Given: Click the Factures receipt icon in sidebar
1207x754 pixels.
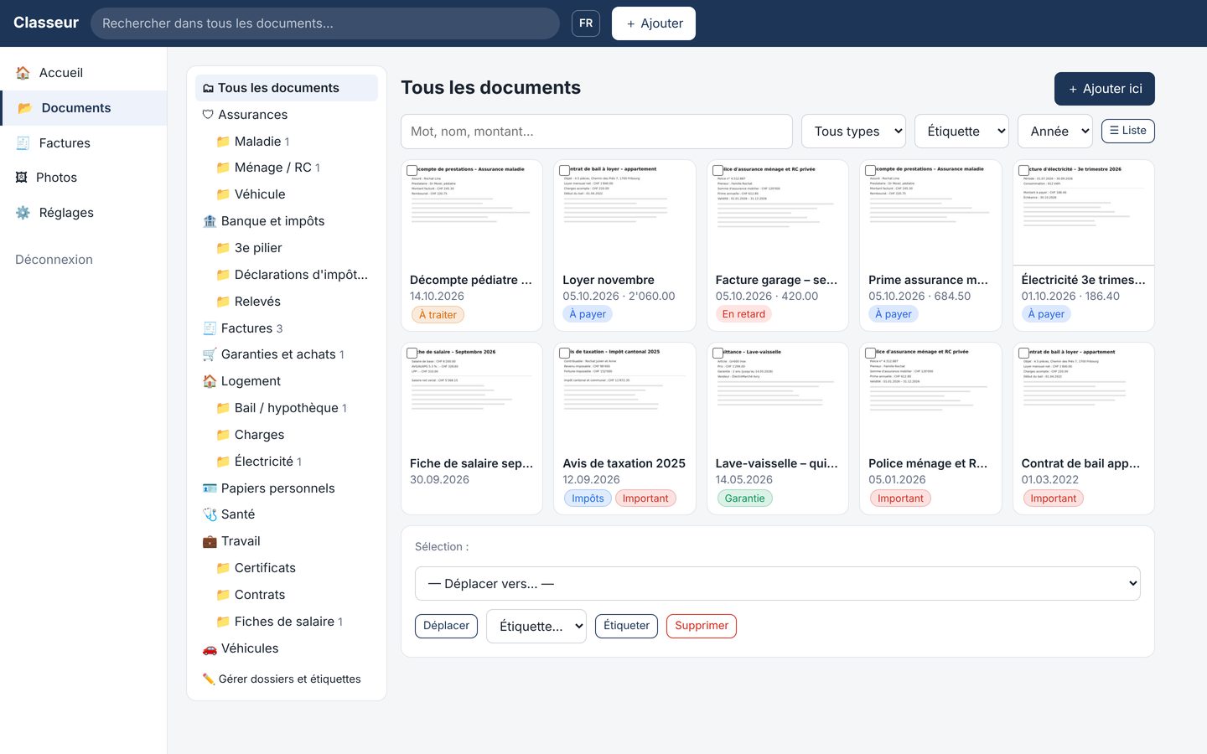Looking at the screenshot, I should point(23,143).
